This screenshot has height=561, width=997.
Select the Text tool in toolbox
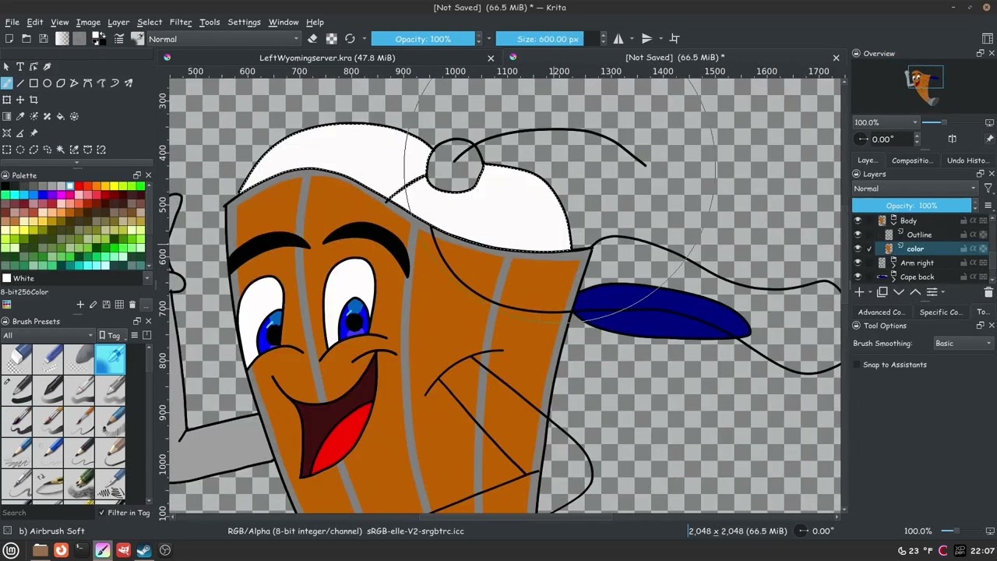(x=20, y=67)
